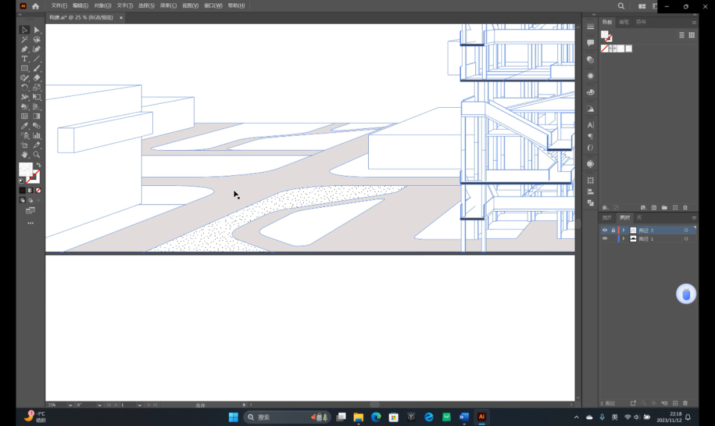This screenshot has height=426, width=715.
Task: Open the artboard number dropdown
Action: click(140, 405)
